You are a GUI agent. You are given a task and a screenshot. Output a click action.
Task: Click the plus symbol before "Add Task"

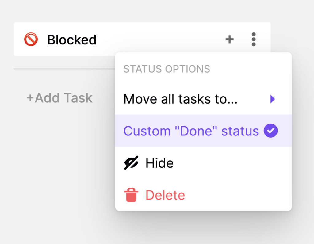pyautogui.click(x=30, y=98)
